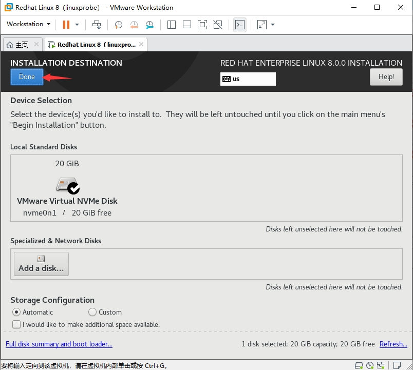Click the send Ctrl+Alt+Del toolbar icon
Viewport: 413px width, 370px height.
[x=97, y=25]
